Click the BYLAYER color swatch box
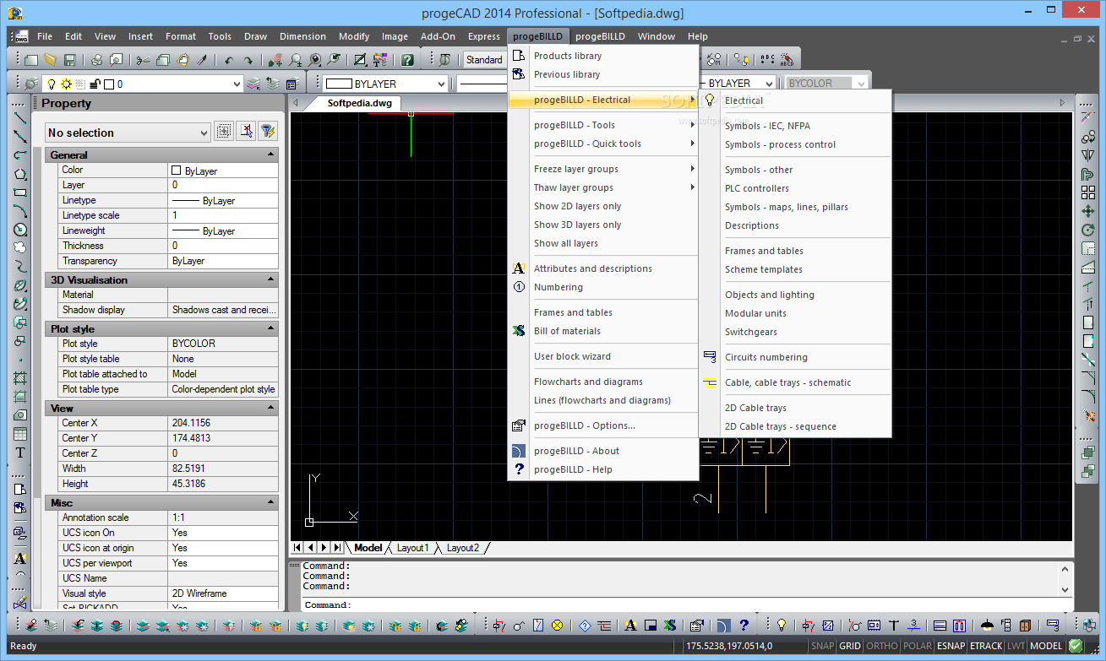Screen dimensions: 1106x661 339,84
